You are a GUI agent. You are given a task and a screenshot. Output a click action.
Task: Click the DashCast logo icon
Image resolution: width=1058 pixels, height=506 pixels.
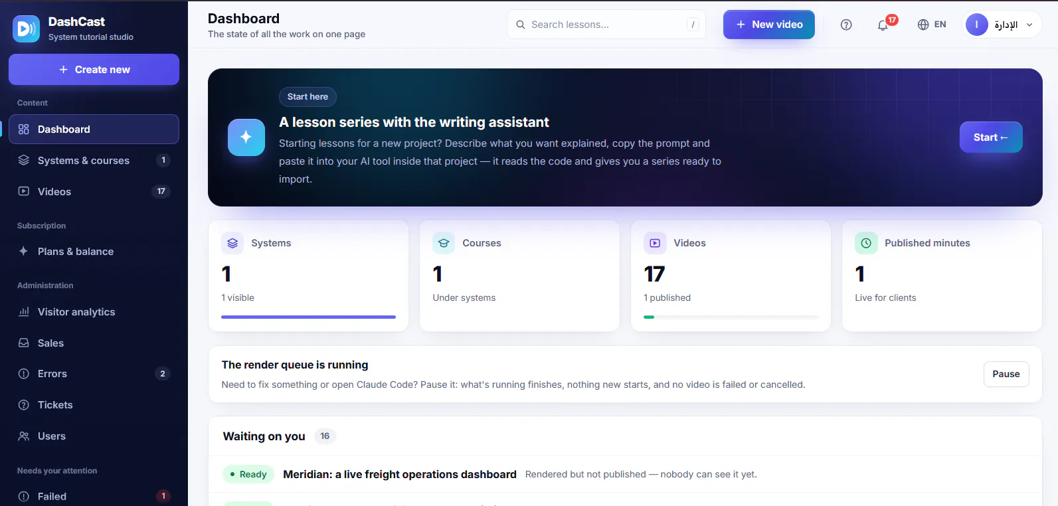[x=26, y=29]
